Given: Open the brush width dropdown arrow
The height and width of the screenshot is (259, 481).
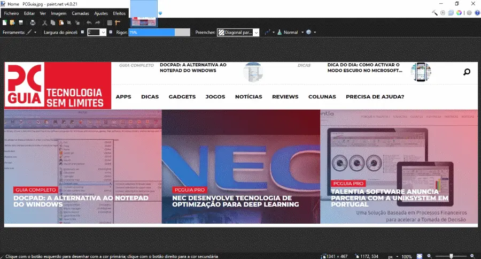Looking at the screenshot, I should (103, 32).
